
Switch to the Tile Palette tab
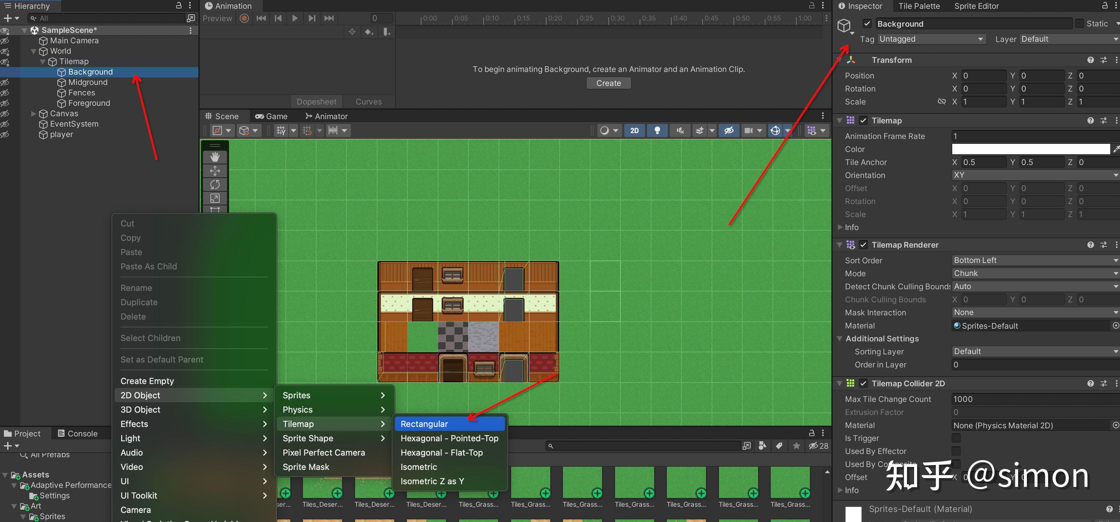pos(919,6)
